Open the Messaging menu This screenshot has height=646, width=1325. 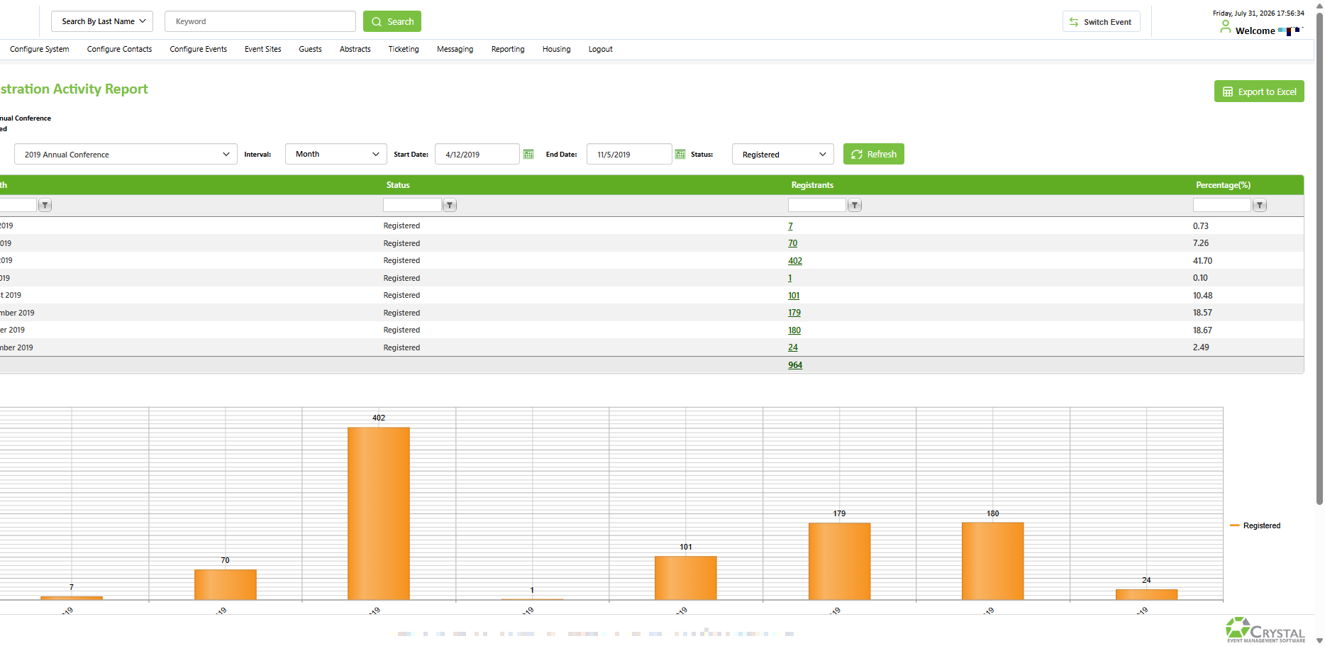click(x=455, y=50)
